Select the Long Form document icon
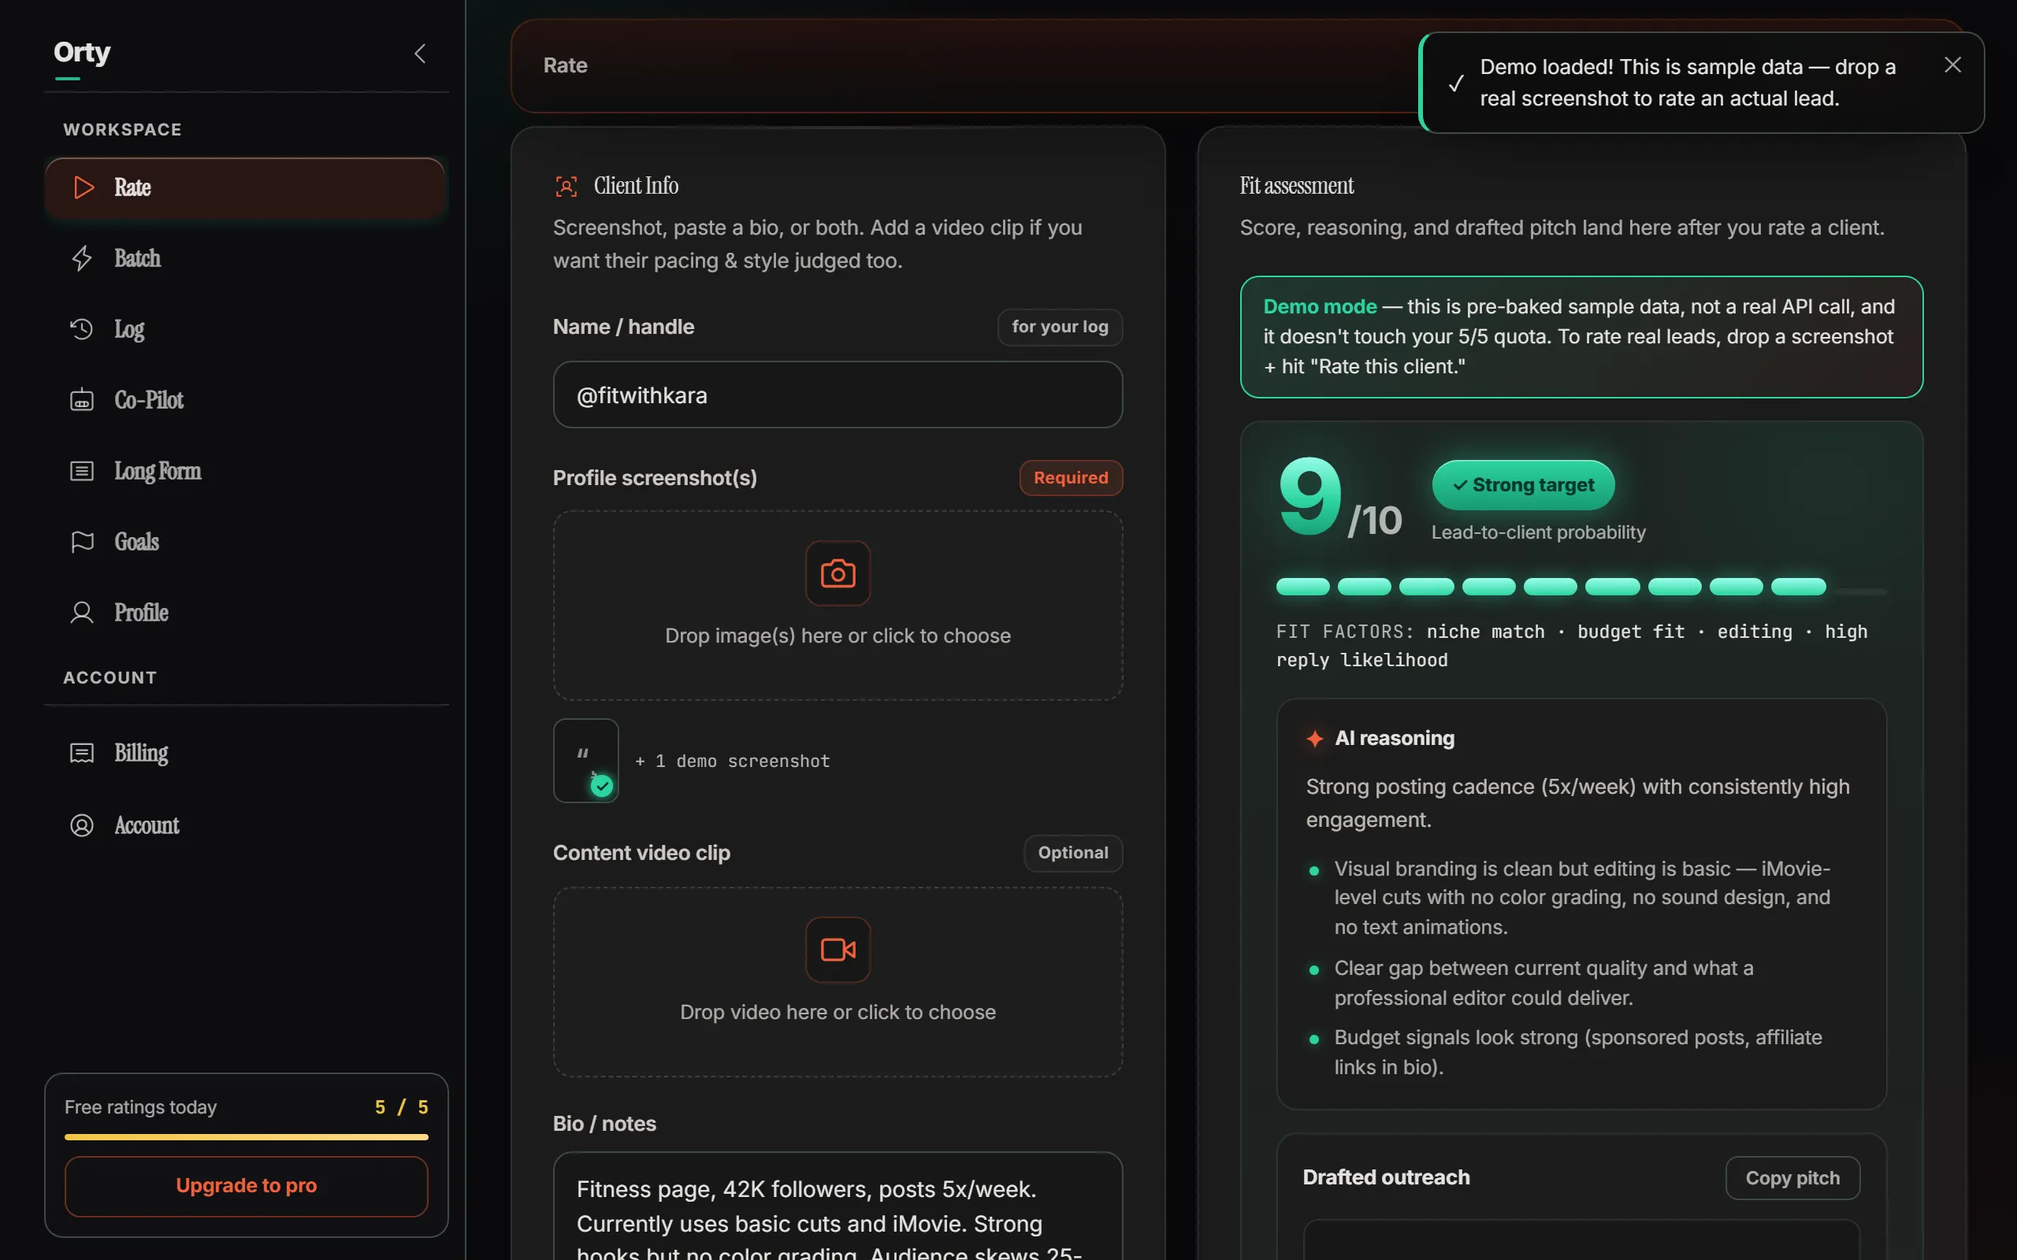Screen dimensions: 2017x1260 (x=82, y=471)
